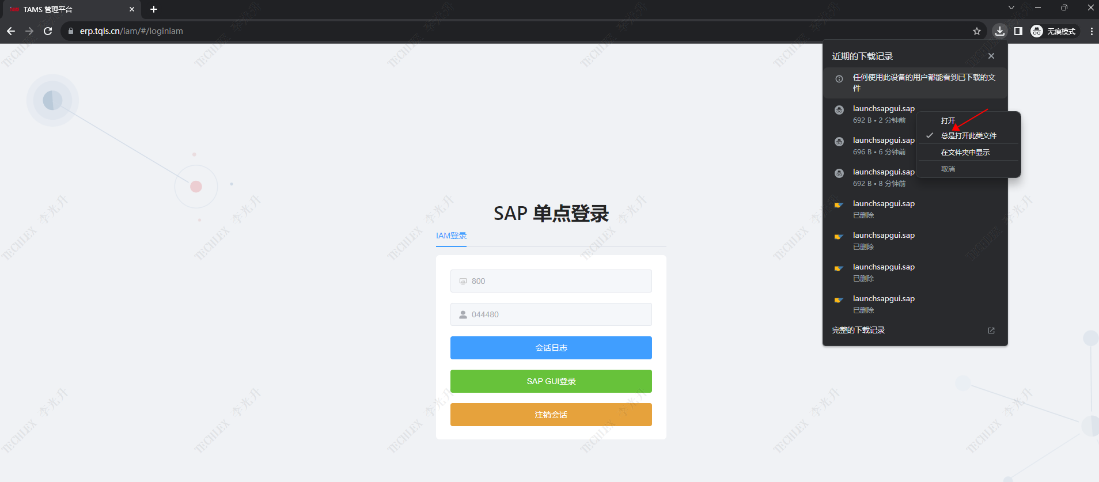Bookmark this page with the star
Viewport: 1099px width, 482px height.
click(x=977, y=31)
